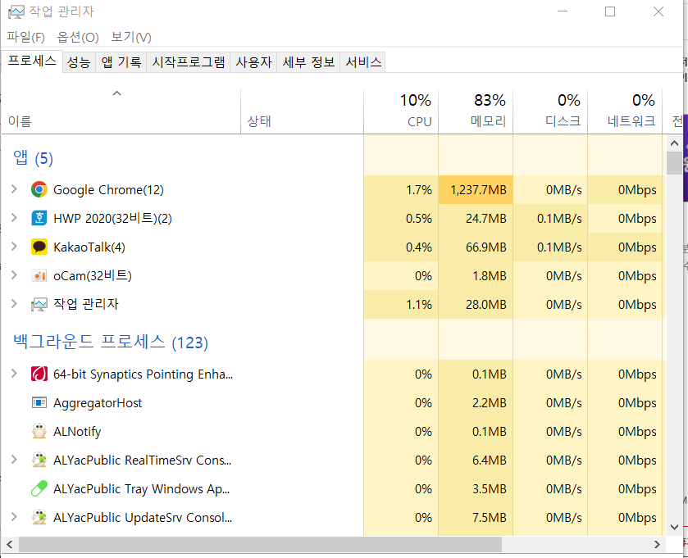Click the ALYacPublic Tray pill icon

click(39, 488)
